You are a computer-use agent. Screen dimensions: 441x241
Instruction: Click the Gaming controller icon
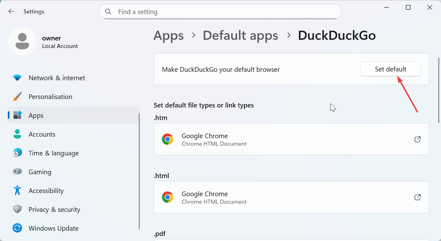(17, 172)
